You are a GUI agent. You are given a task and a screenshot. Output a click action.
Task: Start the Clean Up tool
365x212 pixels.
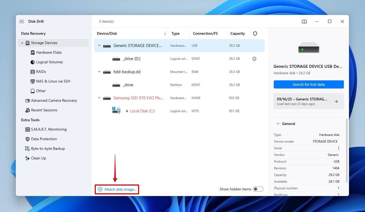(x=39, y=158)
